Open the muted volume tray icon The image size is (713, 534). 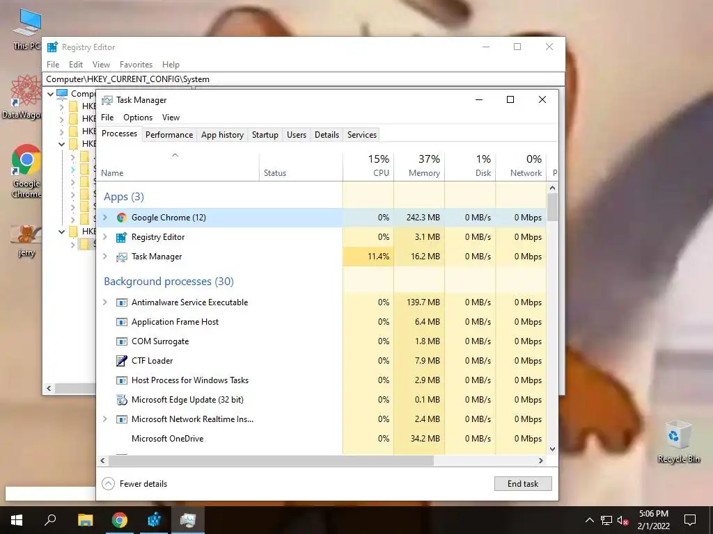[x=623, y=520]
